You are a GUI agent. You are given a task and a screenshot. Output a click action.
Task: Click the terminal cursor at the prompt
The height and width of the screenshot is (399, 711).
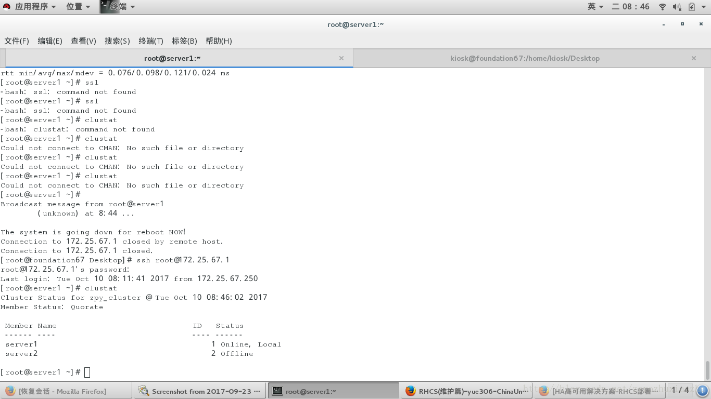tap(87, 373)
